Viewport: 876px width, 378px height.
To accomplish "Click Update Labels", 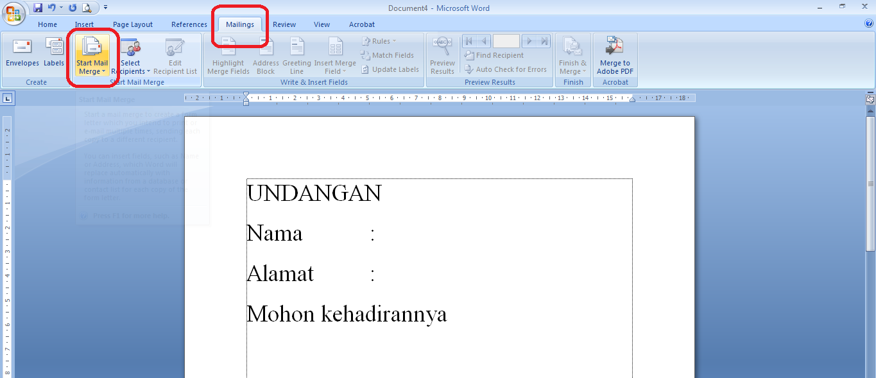I will (390, 69).
